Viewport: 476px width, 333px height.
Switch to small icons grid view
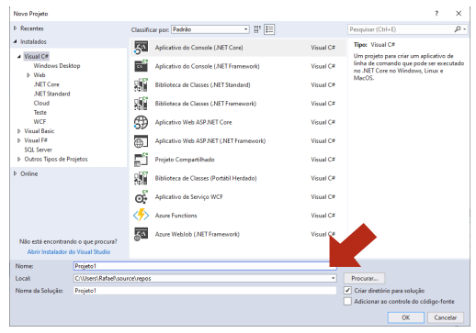pyautogui.click(x=257, y=29)
